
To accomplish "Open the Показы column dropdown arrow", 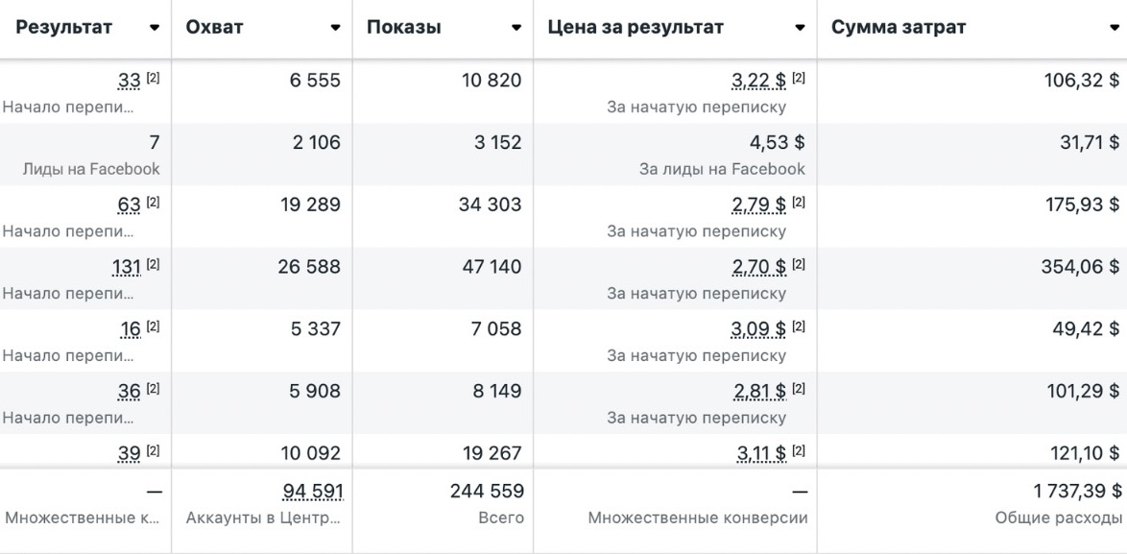I will 517,28.
